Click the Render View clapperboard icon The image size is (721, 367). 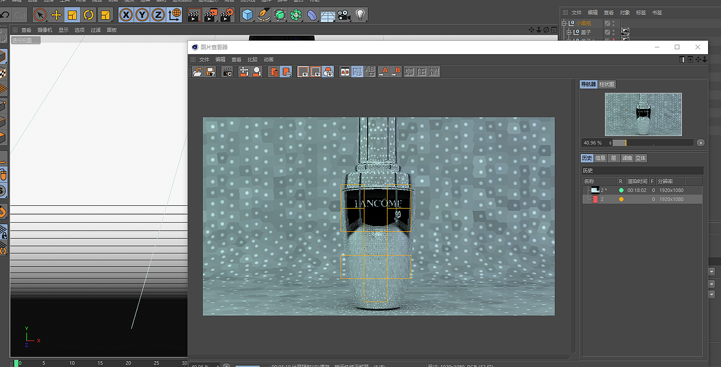(x=194, y=15)
